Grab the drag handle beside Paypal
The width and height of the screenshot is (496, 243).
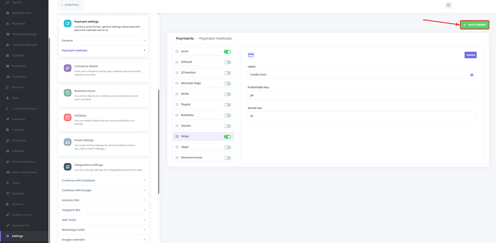[177, 104]
